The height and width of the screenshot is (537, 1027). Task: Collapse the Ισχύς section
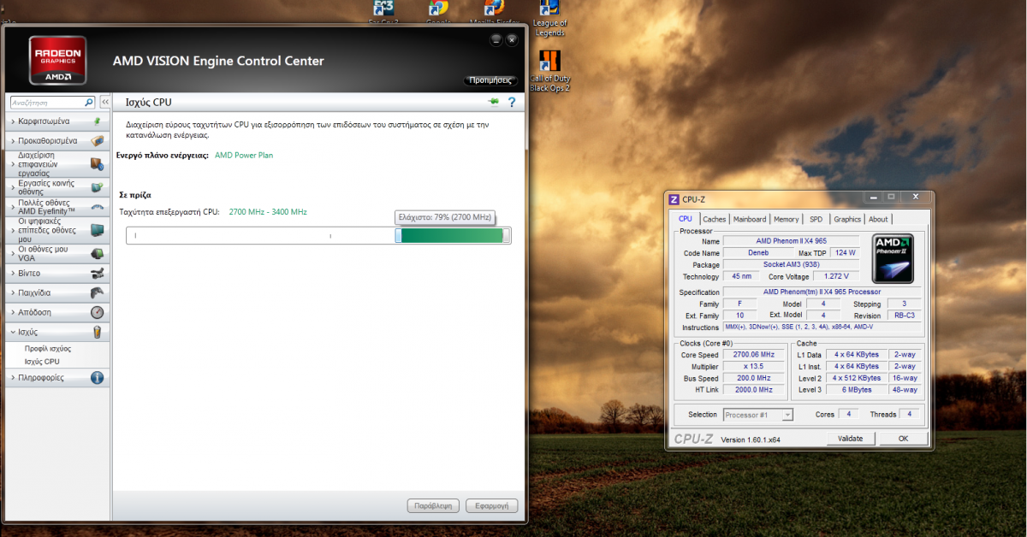point(56,332)
